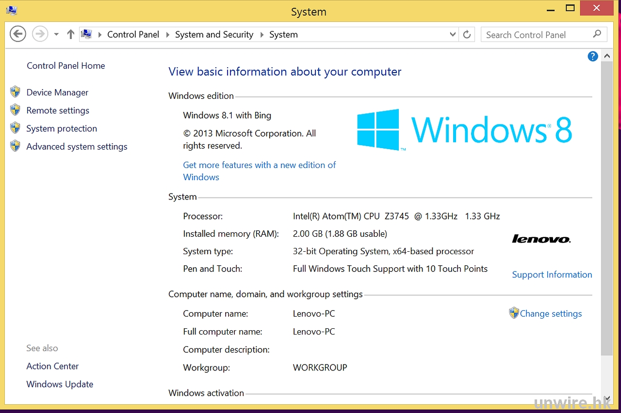Open Help via the blue question mark

[x=592, y=57]
